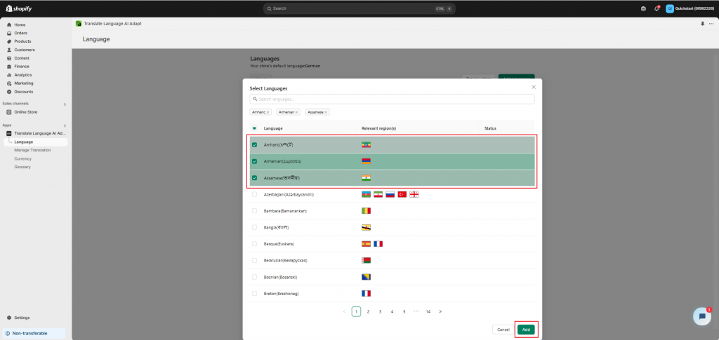
Task: Check the Azerbaijani language checkbox
Action: tap(254, 194)
